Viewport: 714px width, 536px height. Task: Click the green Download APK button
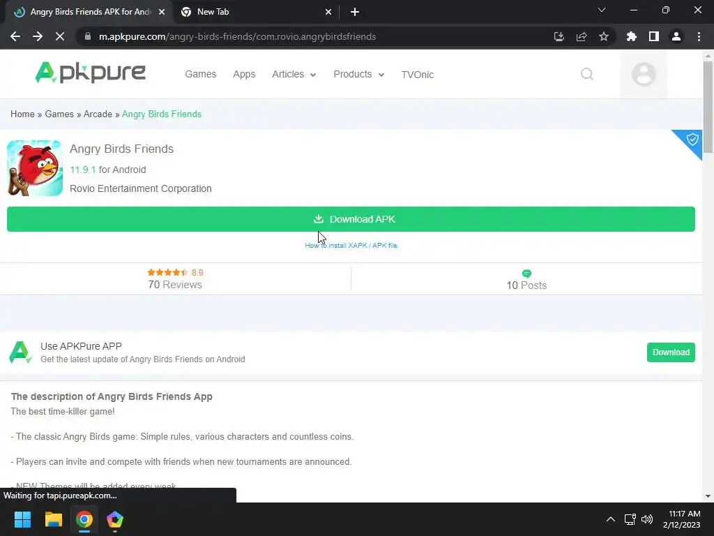(x=351, y=219)
